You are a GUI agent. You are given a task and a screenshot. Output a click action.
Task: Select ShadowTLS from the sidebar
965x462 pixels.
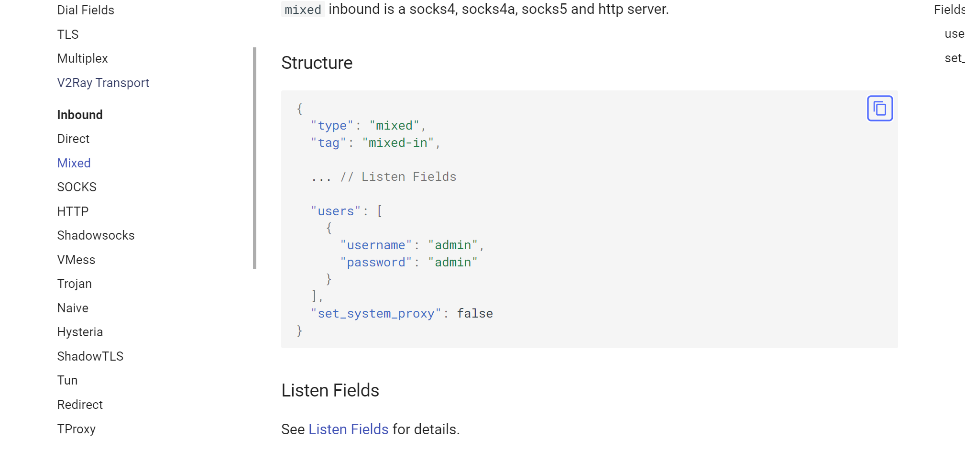click(x=90, y=356)
